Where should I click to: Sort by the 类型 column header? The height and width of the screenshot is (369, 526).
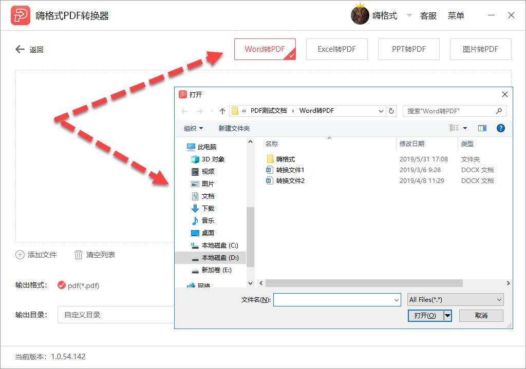click(x=467, y=143)
